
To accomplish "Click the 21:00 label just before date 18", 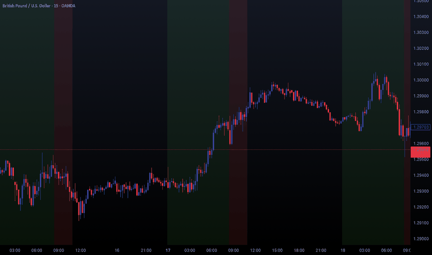I will click(321, 250).
